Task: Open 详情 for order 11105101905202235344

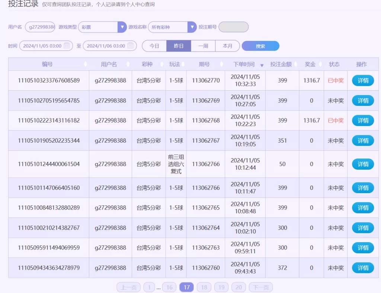Action: [363, 141]
